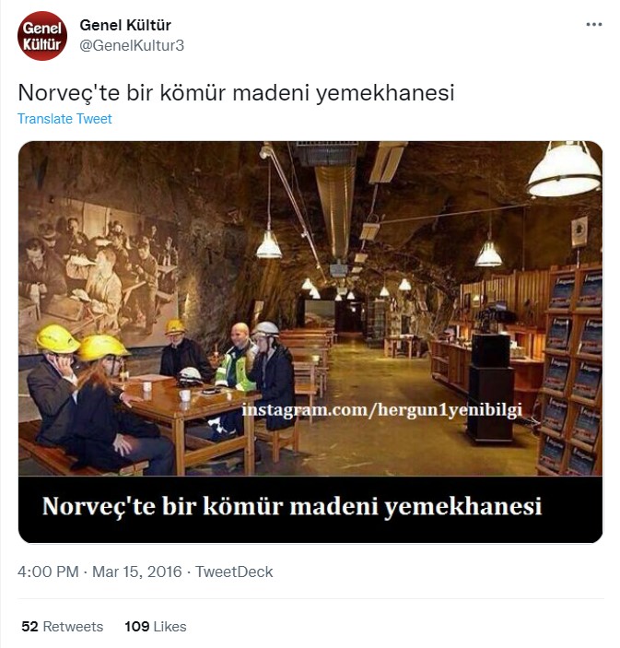The height and width of the screenshot is (648, 620).
Task: Open the Genel Kültür profile avatar
Action: coord(42,36)
